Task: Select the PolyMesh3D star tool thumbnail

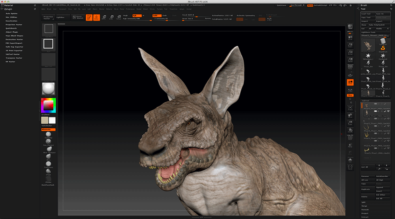Action: coord(383,56)
